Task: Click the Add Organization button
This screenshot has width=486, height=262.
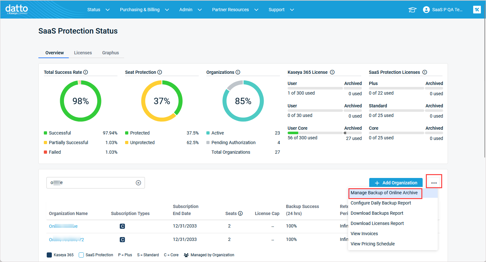Action: tap(396, 183)
